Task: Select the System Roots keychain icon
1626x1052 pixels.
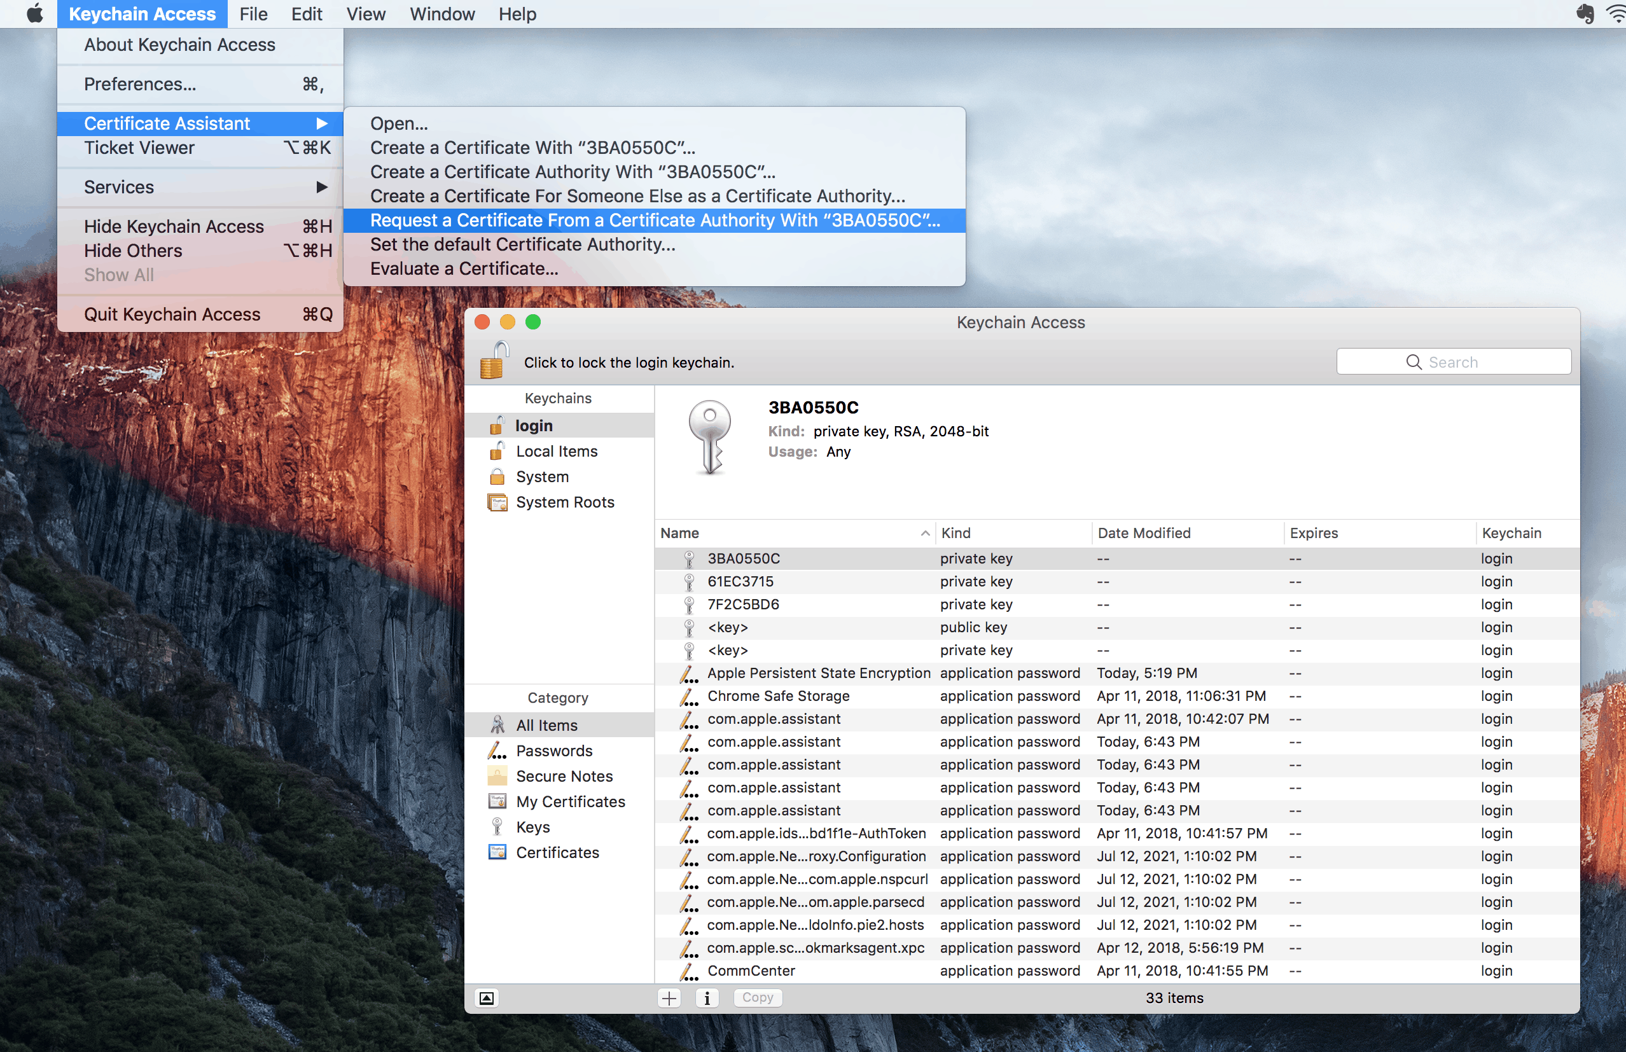Action: point(497,502)
